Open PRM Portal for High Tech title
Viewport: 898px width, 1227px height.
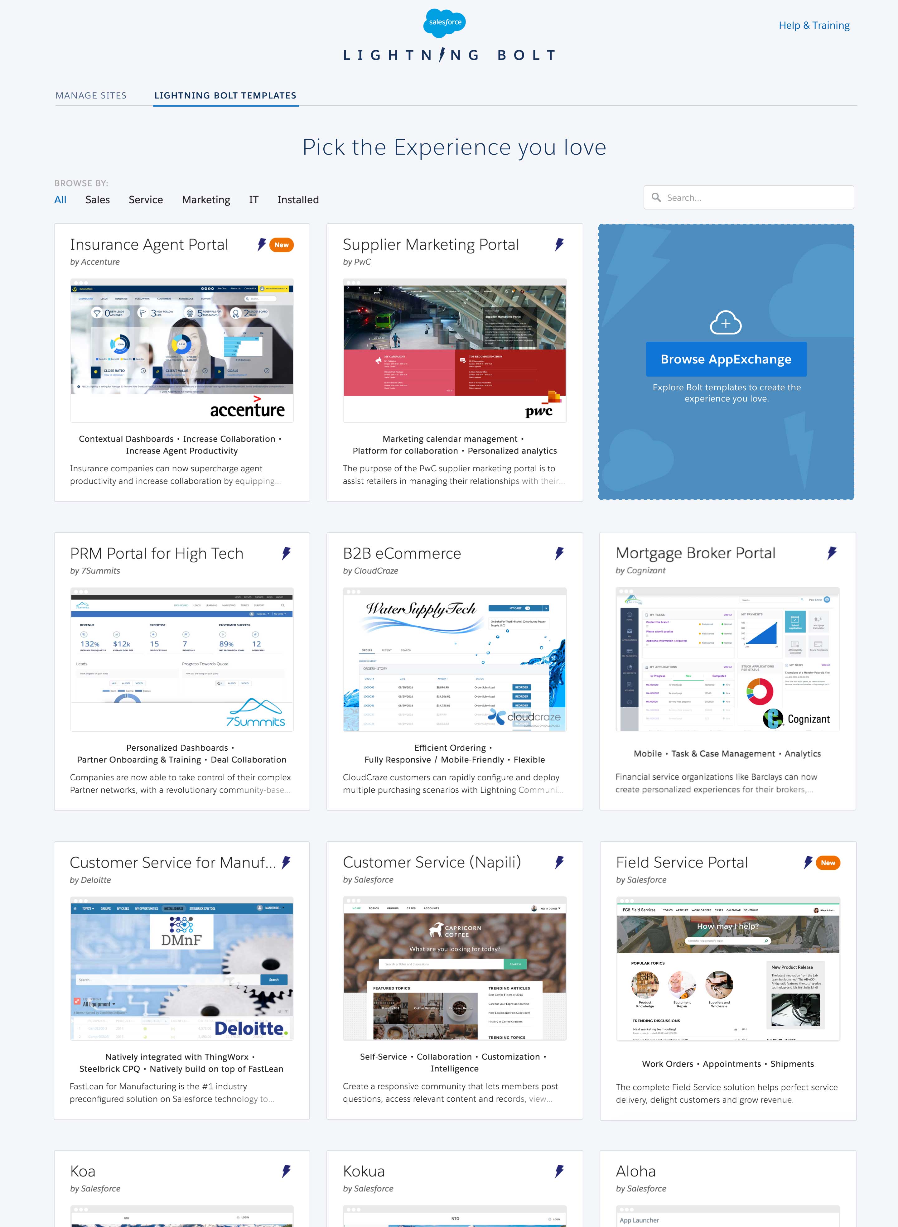pos(157,554)
